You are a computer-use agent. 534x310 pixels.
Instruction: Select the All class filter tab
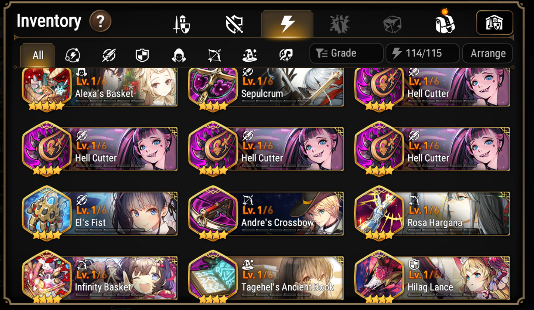(38, 56)
